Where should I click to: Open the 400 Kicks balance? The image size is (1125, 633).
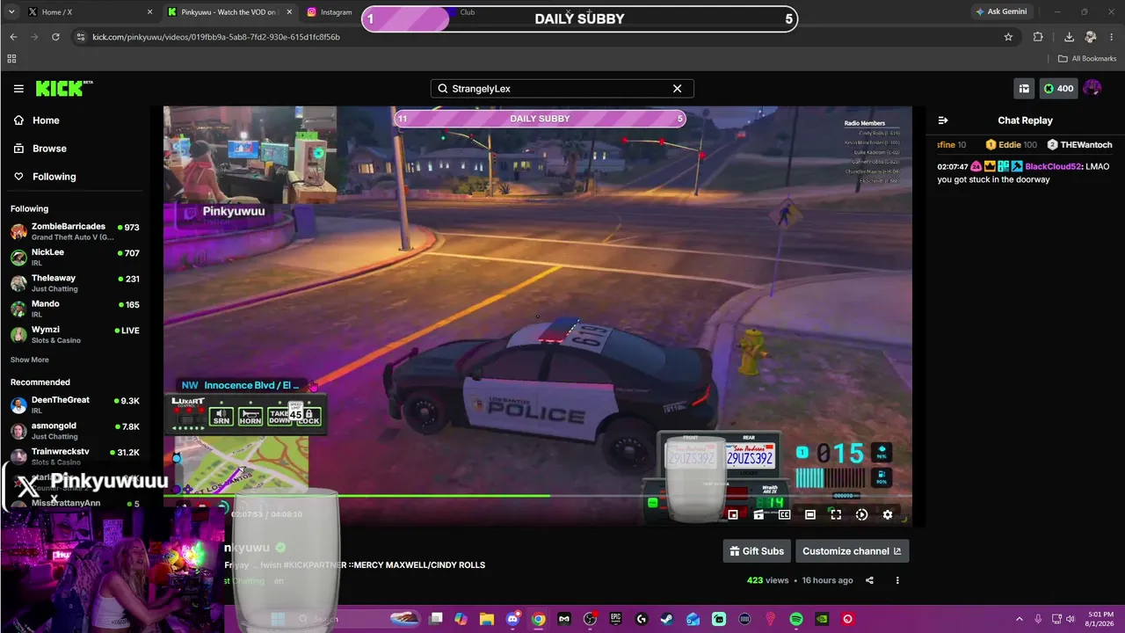click(x=1058, y=88)
